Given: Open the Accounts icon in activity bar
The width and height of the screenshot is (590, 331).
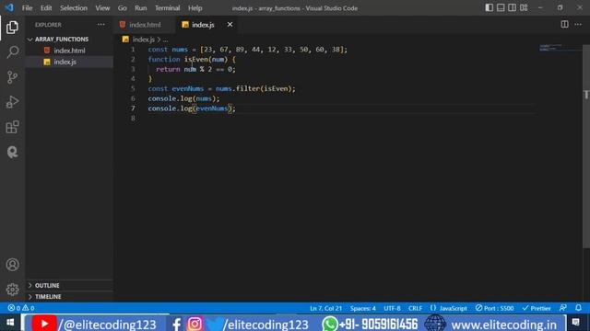Looking at the screenshot, I should 12,265.
